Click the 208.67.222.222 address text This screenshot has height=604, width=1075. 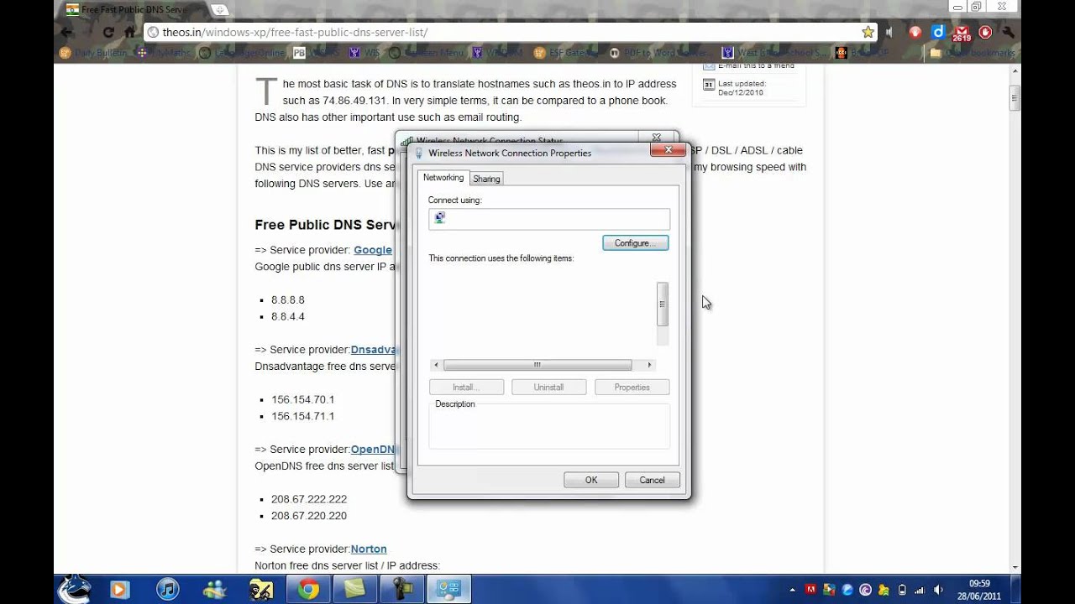309,498
